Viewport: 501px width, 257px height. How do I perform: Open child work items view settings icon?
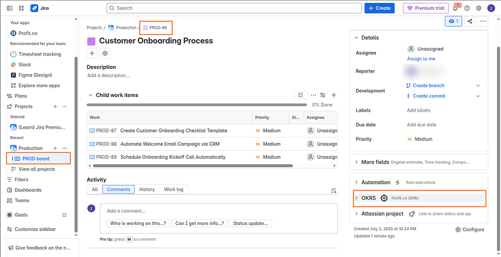pyautogui.click(x=323, y=95)
